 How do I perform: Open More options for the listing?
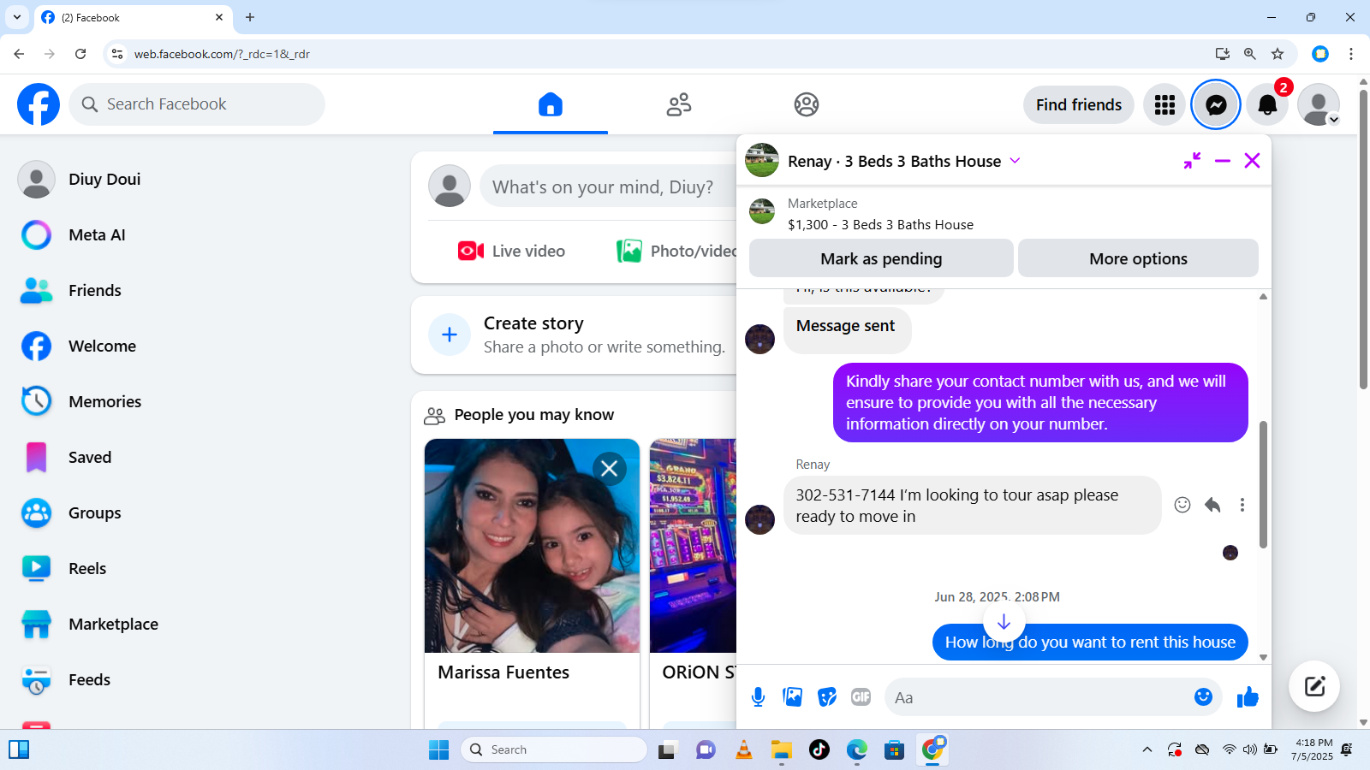1138,258
